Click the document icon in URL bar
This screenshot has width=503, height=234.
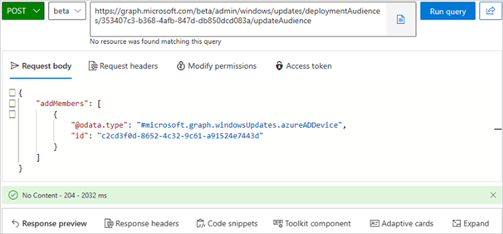[400, 19]
